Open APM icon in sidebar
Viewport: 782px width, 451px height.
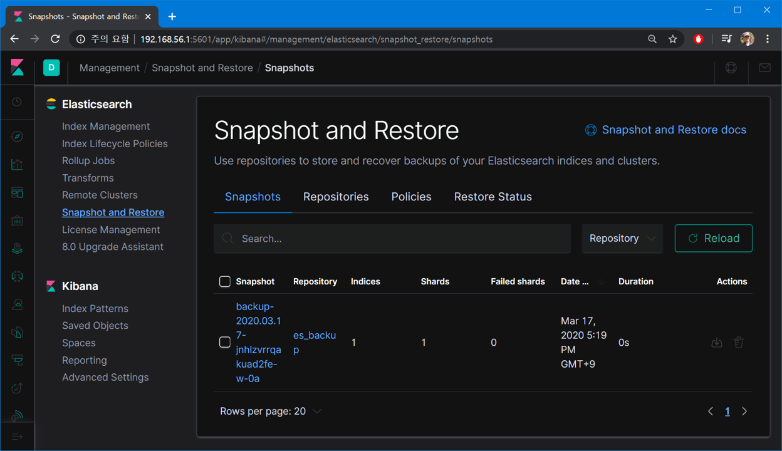[x=17, y=360]
